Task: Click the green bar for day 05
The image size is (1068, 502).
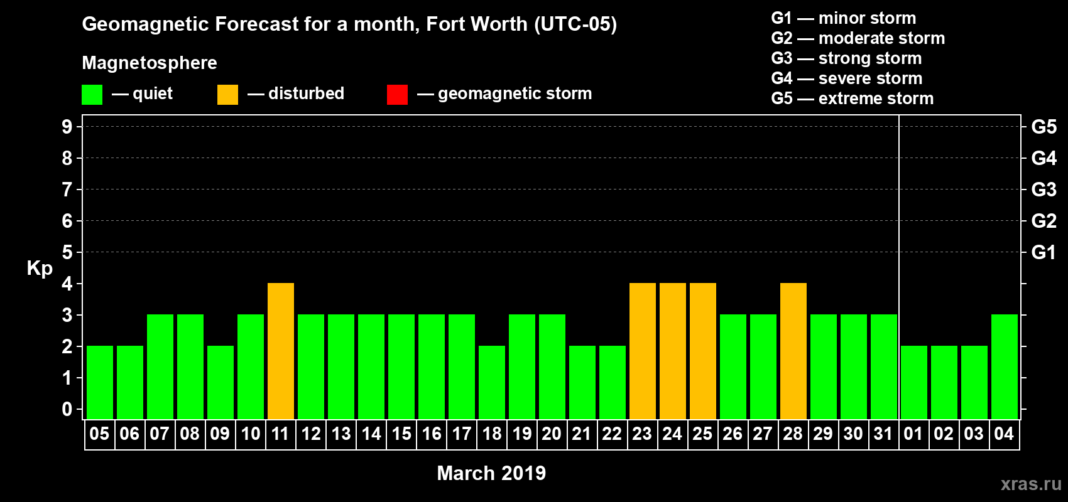Action: coord(100,382)
